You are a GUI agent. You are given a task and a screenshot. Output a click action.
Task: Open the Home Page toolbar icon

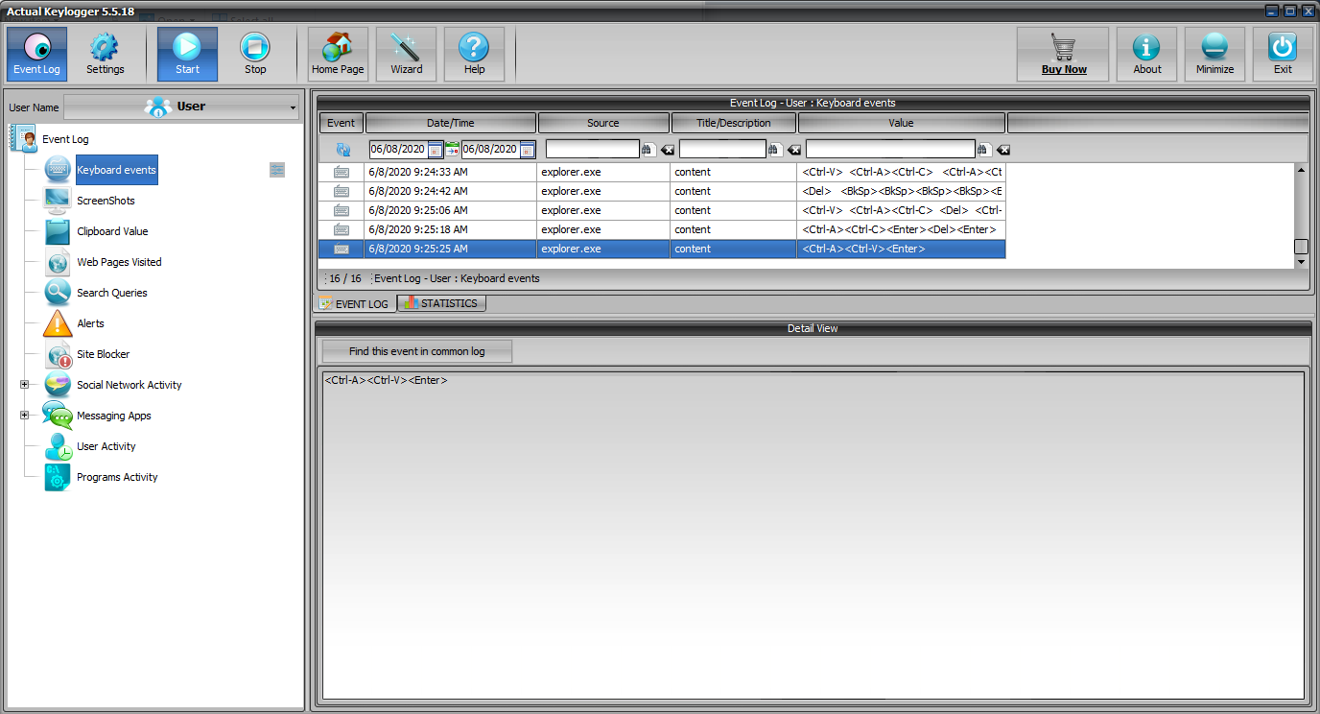pos(338,54)
